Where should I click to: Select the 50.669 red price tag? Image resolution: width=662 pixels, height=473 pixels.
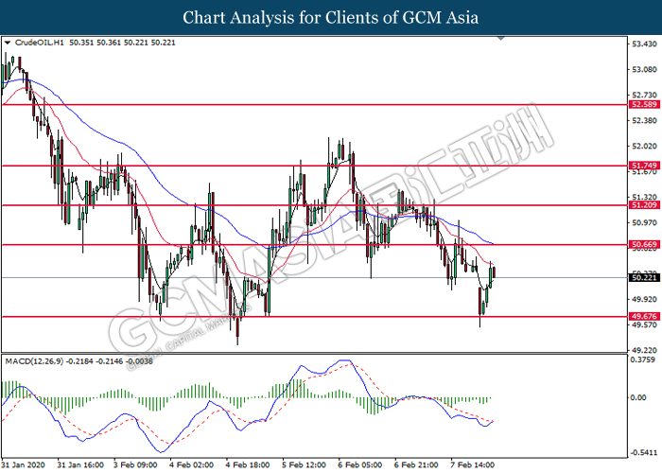[642, 244]
